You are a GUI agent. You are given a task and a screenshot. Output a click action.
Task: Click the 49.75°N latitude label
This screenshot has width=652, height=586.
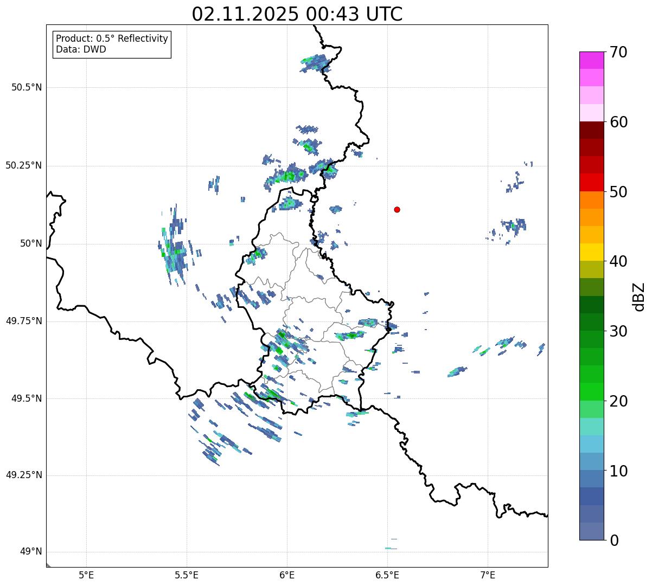coord(24,321)
